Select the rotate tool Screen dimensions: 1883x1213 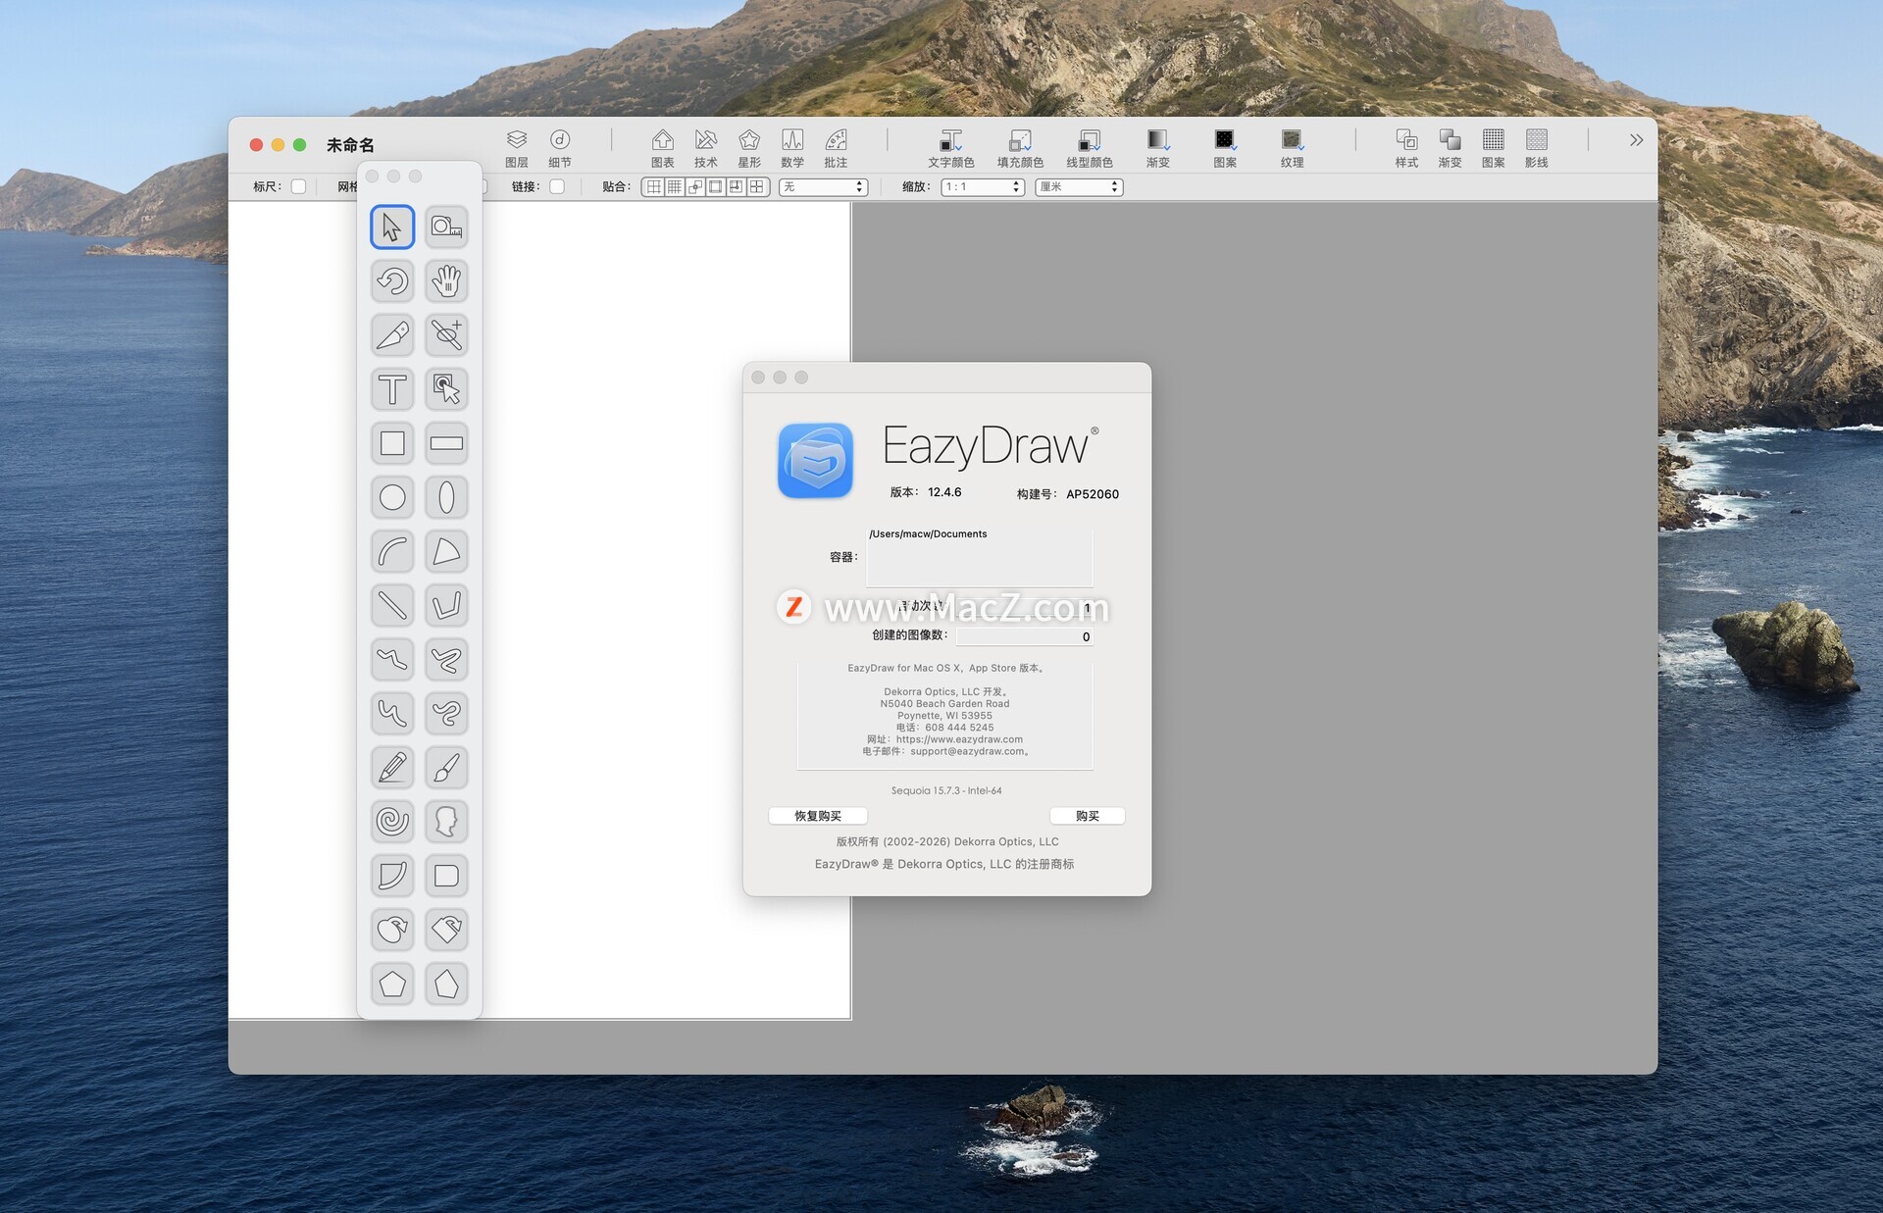click(392, 281)
